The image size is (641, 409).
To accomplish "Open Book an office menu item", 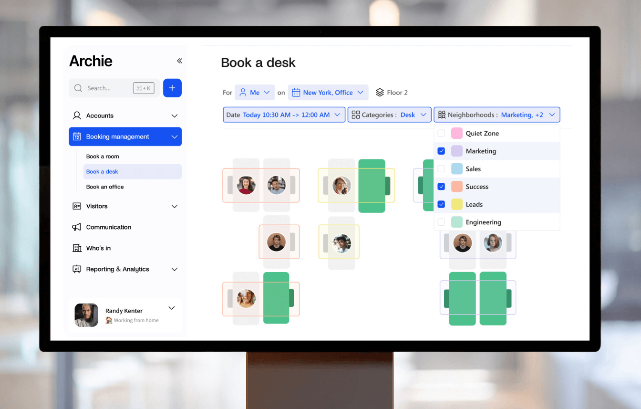I will (105, 187).
